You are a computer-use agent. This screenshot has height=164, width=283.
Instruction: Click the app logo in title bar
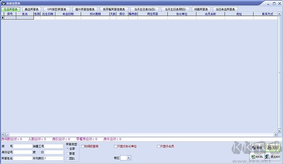(x=4, y=3)
